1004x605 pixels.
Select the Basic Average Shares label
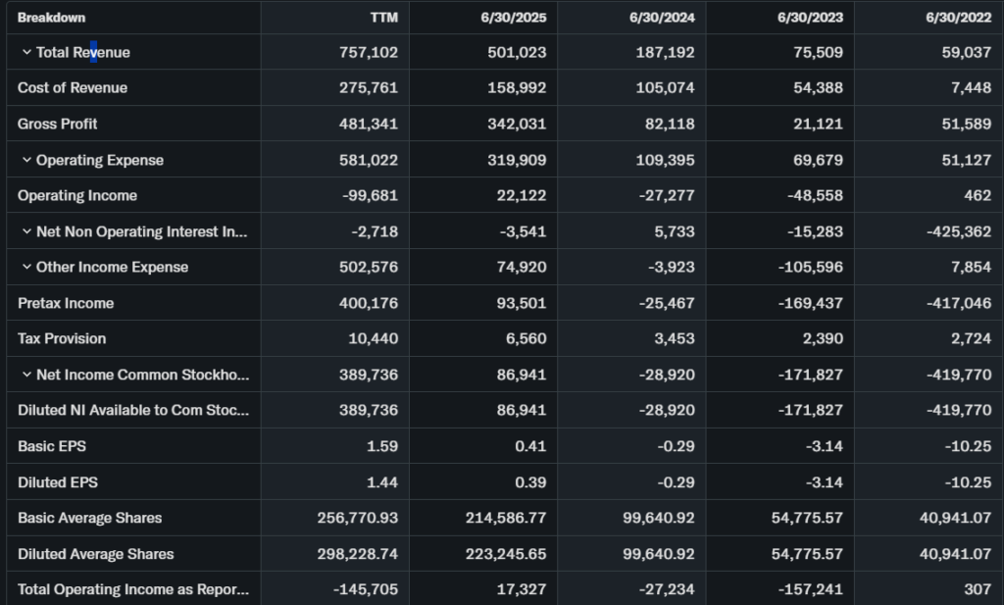[89, 518]
